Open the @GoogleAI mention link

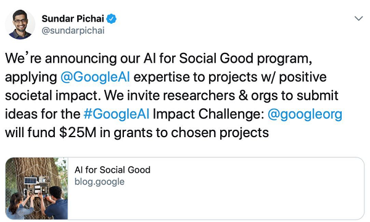point(95,77)
